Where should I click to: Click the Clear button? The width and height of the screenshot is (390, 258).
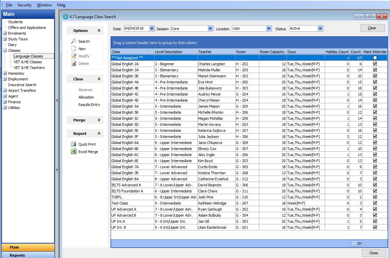point(372,28)
